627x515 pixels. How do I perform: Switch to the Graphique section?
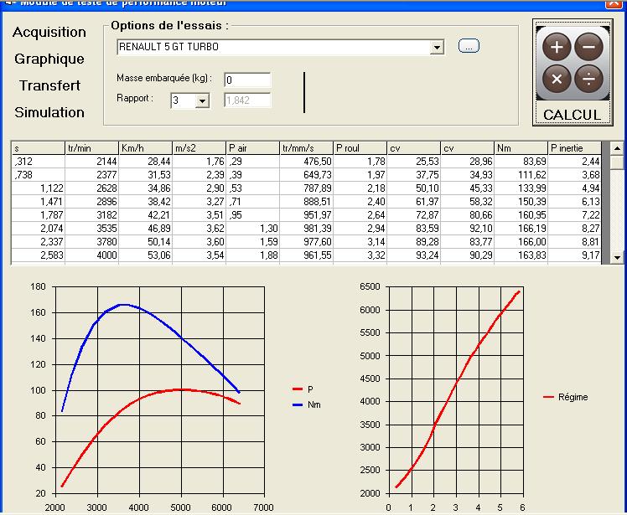click(49, 59)
